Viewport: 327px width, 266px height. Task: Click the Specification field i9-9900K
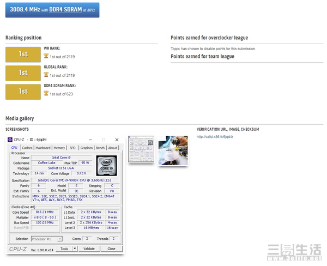tap(75, 180)
